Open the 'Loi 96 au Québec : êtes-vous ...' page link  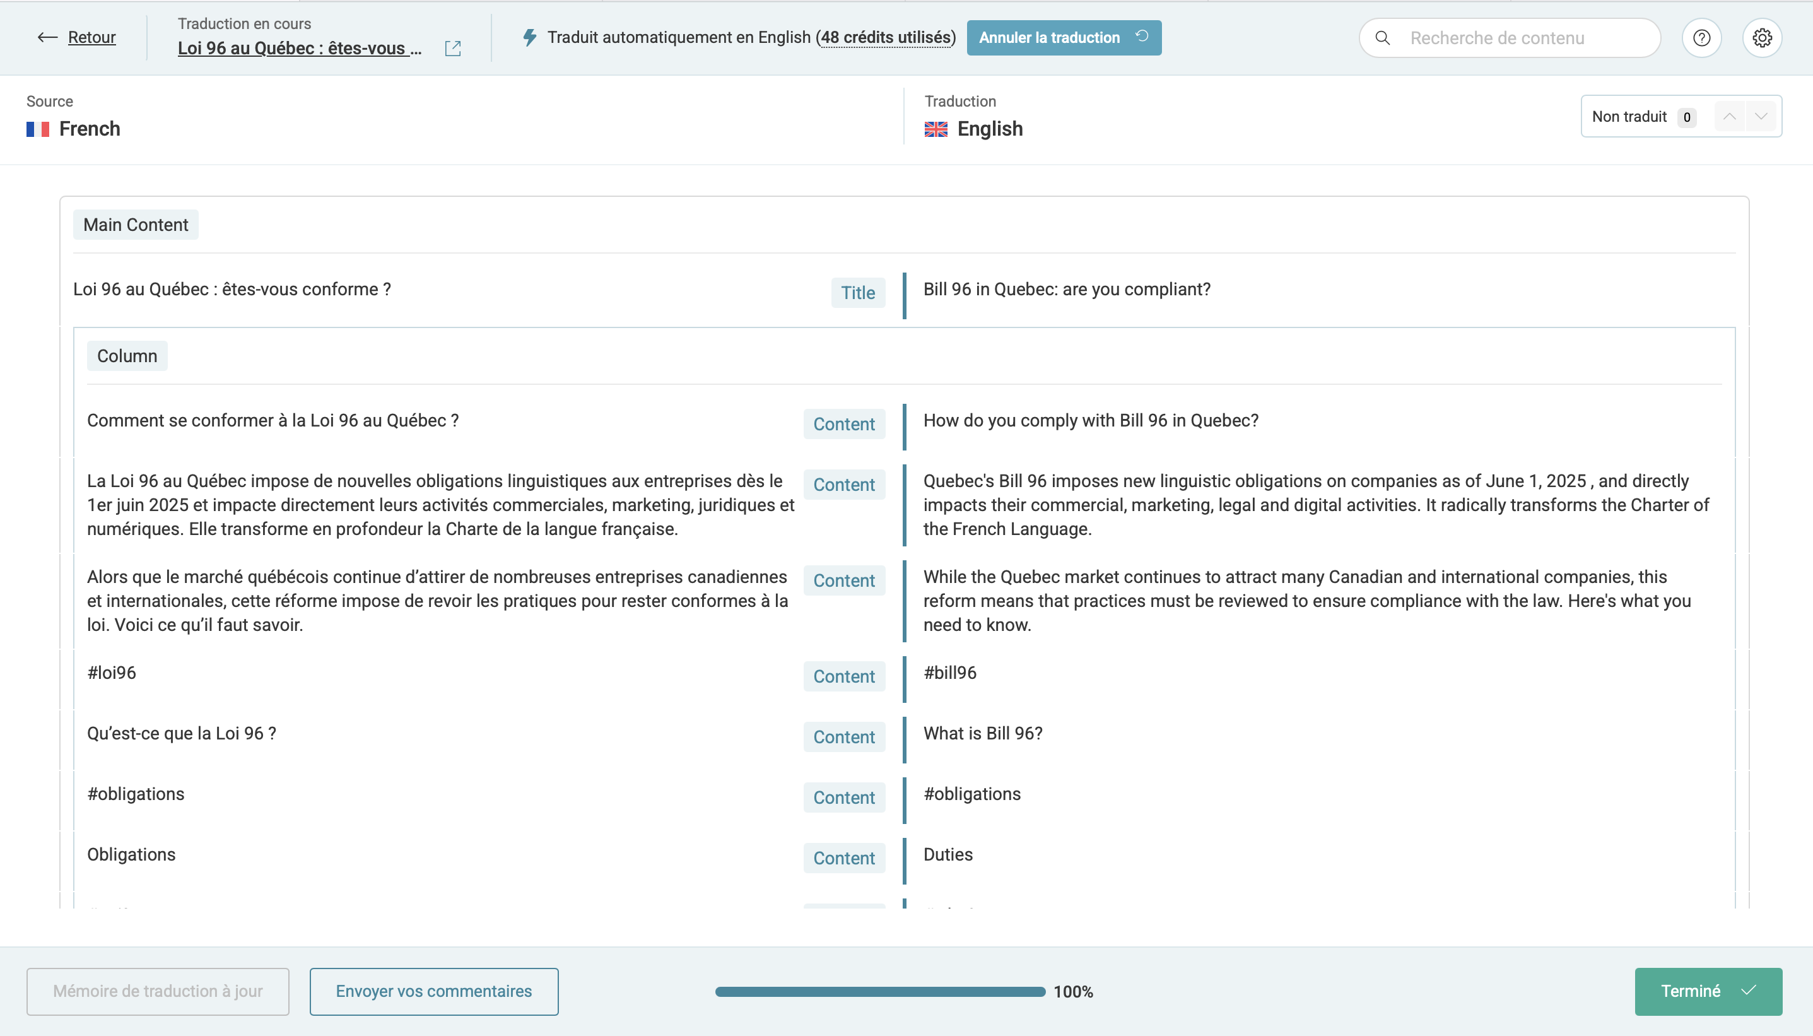coord(300,49)
